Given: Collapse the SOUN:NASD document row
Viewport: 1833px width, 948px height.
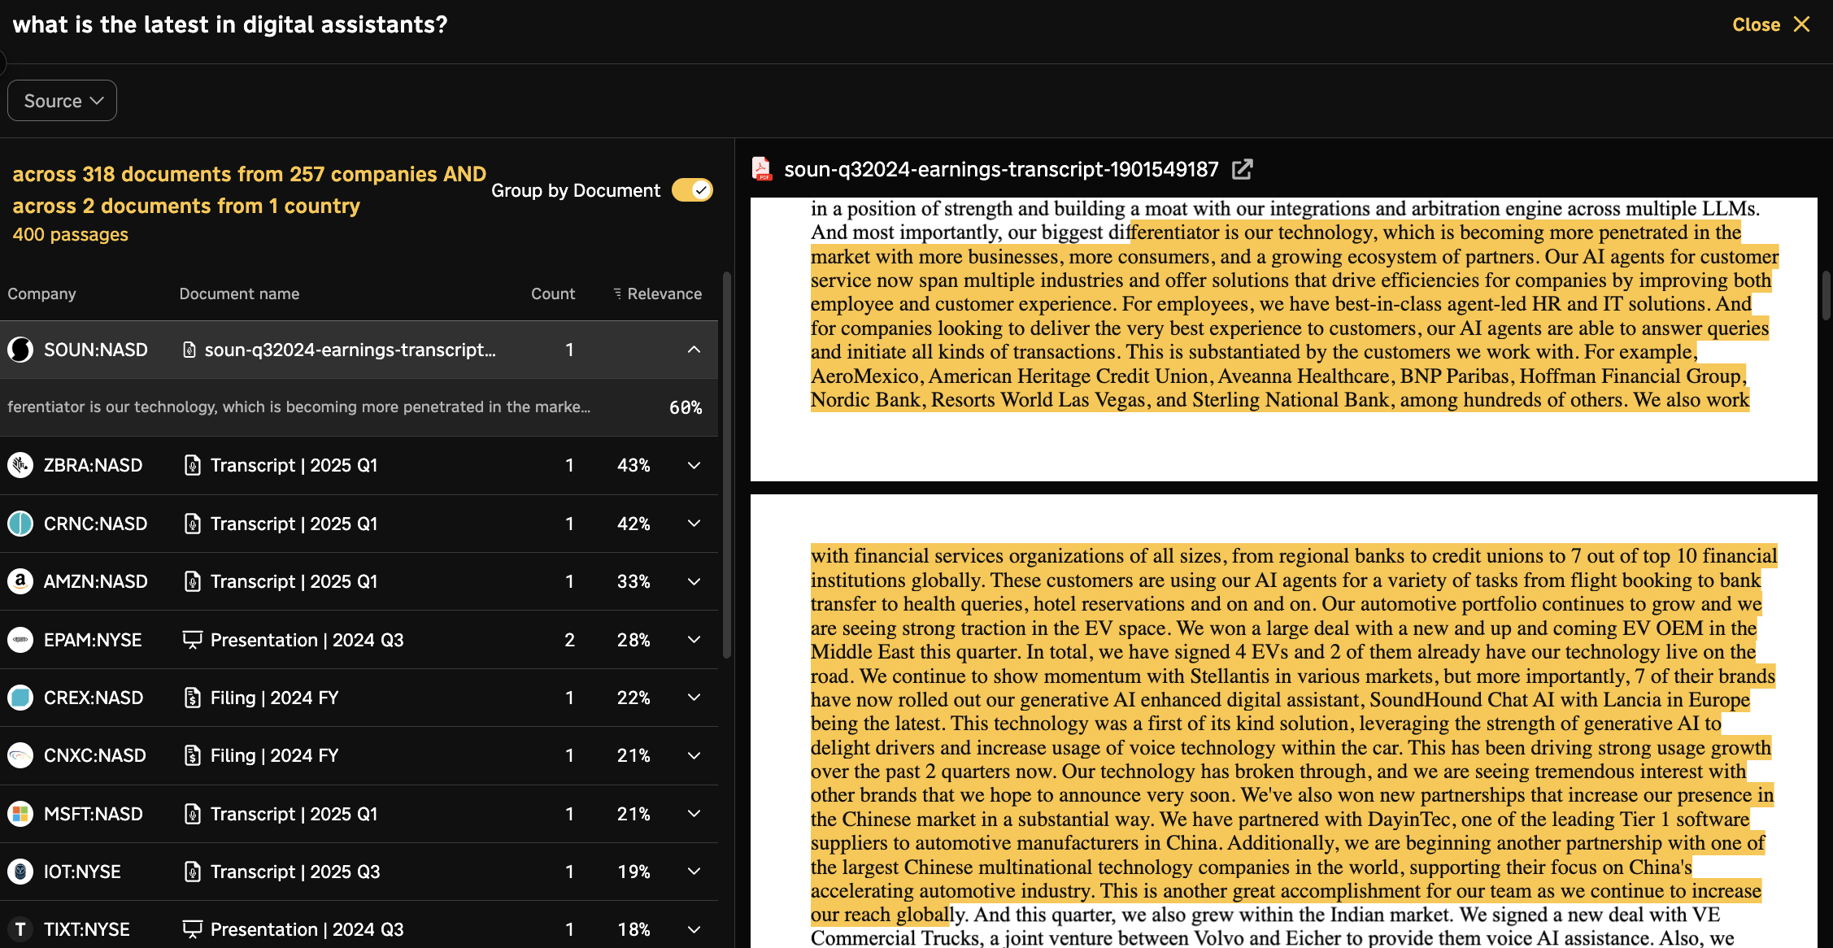Looking at the screenshot, I should coord(694,350).
